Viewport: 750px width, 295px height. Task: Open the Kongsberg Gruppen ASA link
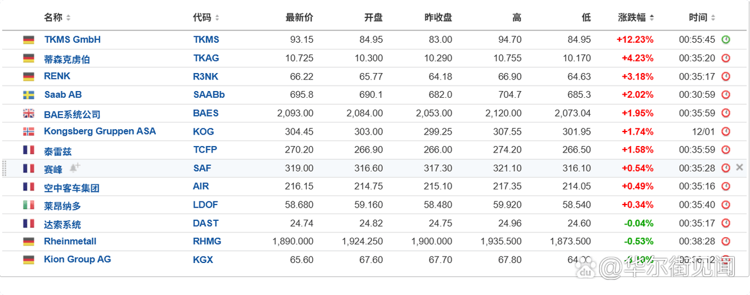pos(100,132)
